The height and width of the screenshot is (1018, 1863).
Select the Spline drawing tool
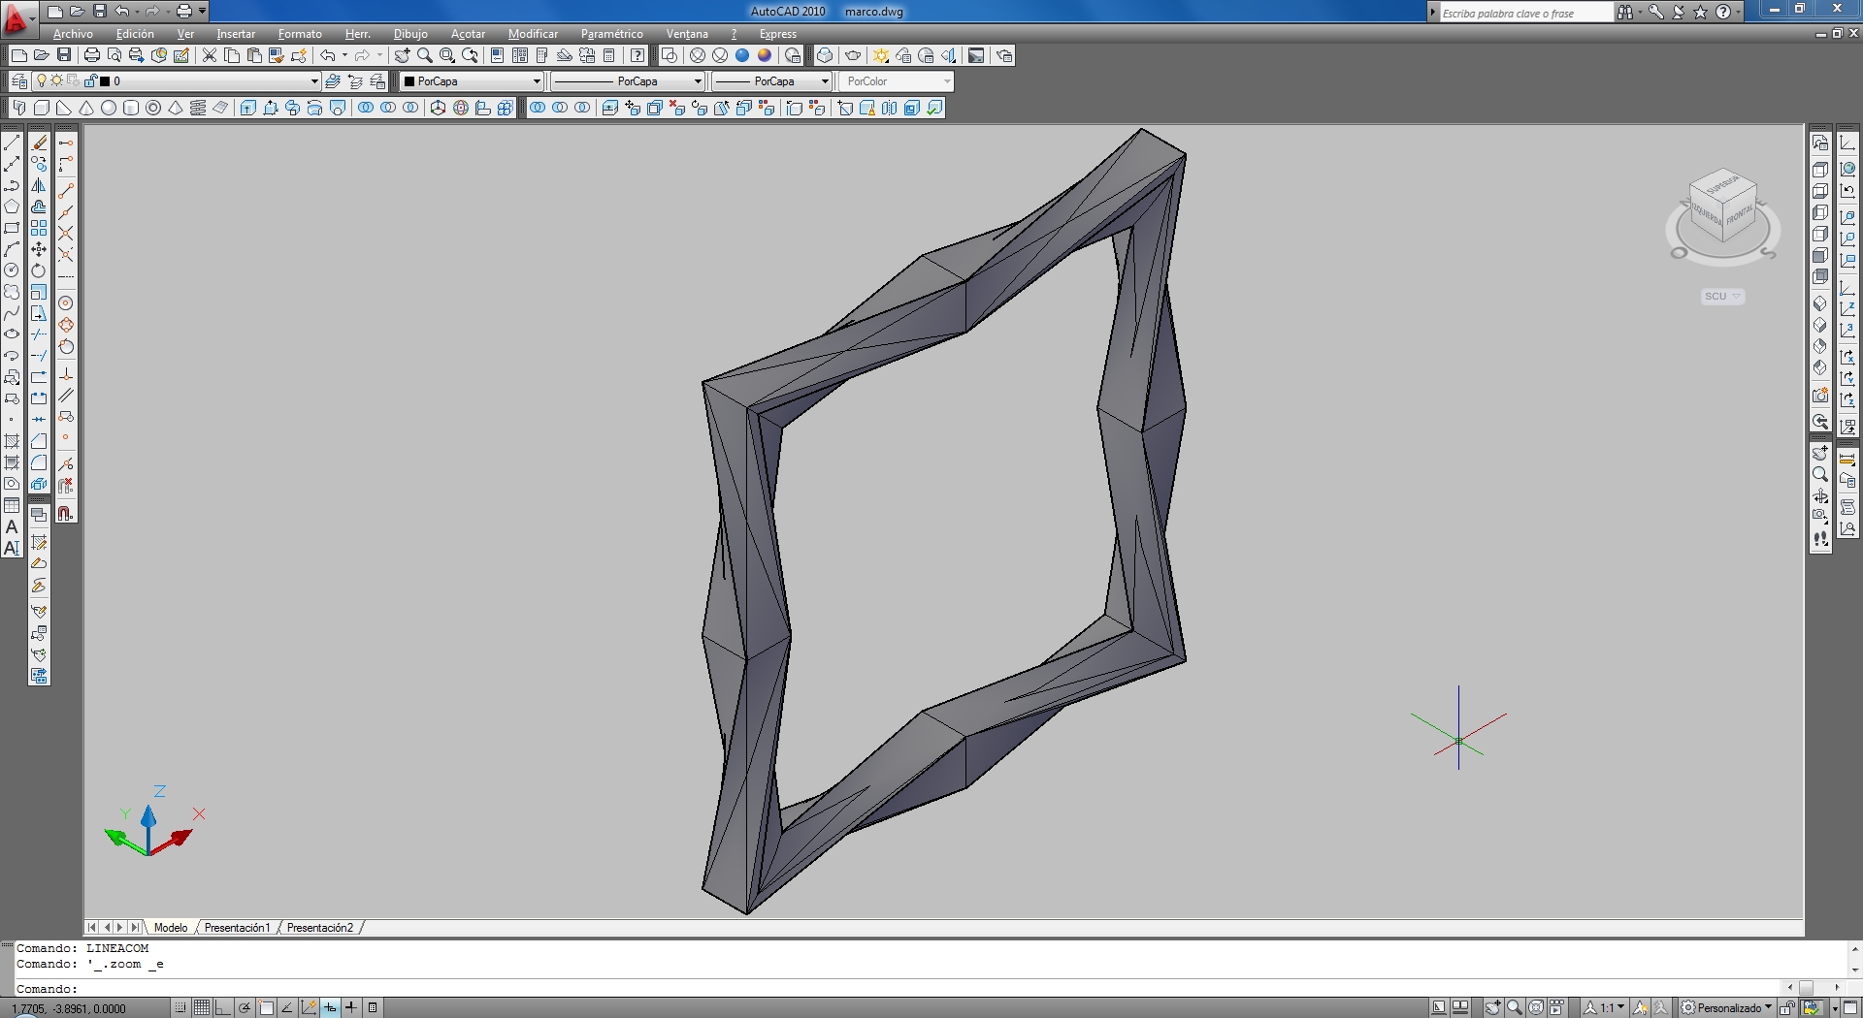pyautogui.click(x=12, y=313)
